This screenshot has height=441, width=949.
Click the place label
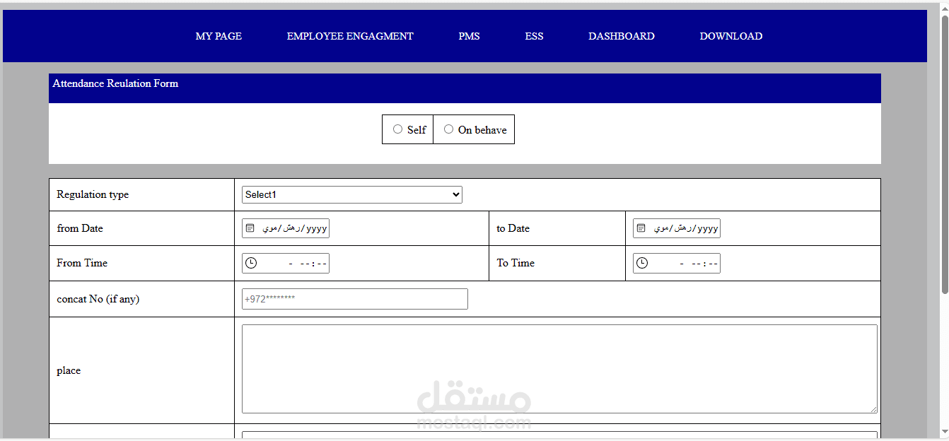(x=69, y=370)
